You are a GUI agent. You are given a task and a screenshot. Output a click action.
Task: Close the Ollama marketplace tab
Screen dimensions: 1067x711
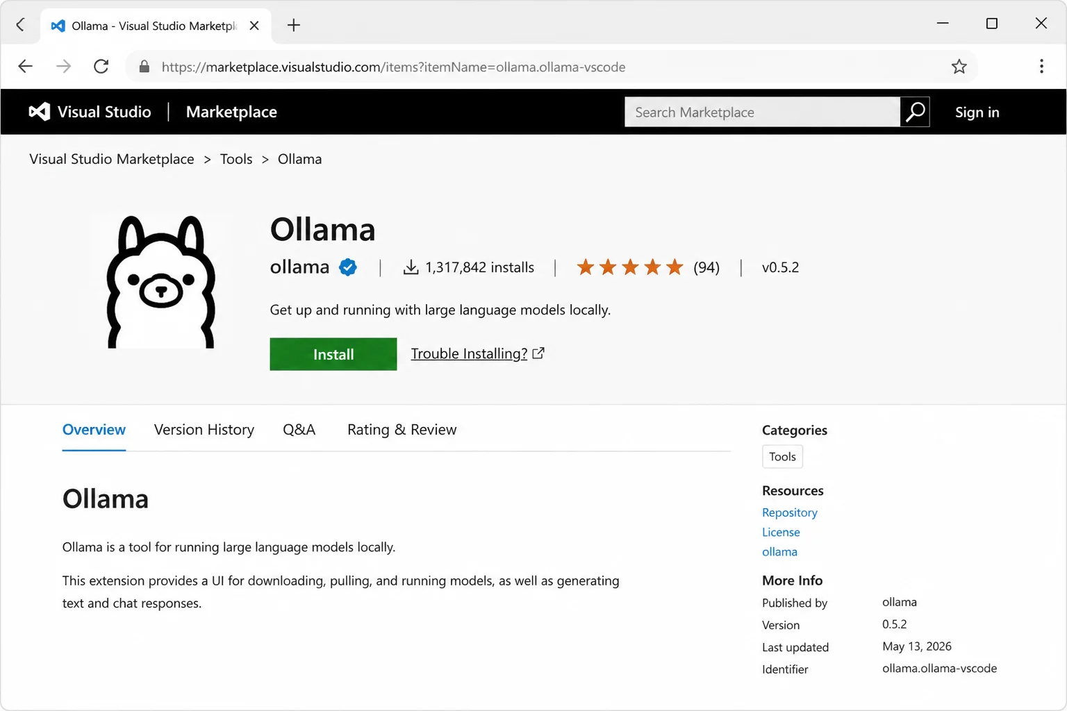pos(254,26)
